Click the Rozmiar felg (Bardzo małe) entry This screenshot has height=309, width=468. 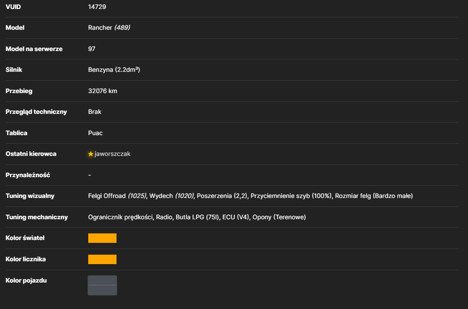point(374,196)
